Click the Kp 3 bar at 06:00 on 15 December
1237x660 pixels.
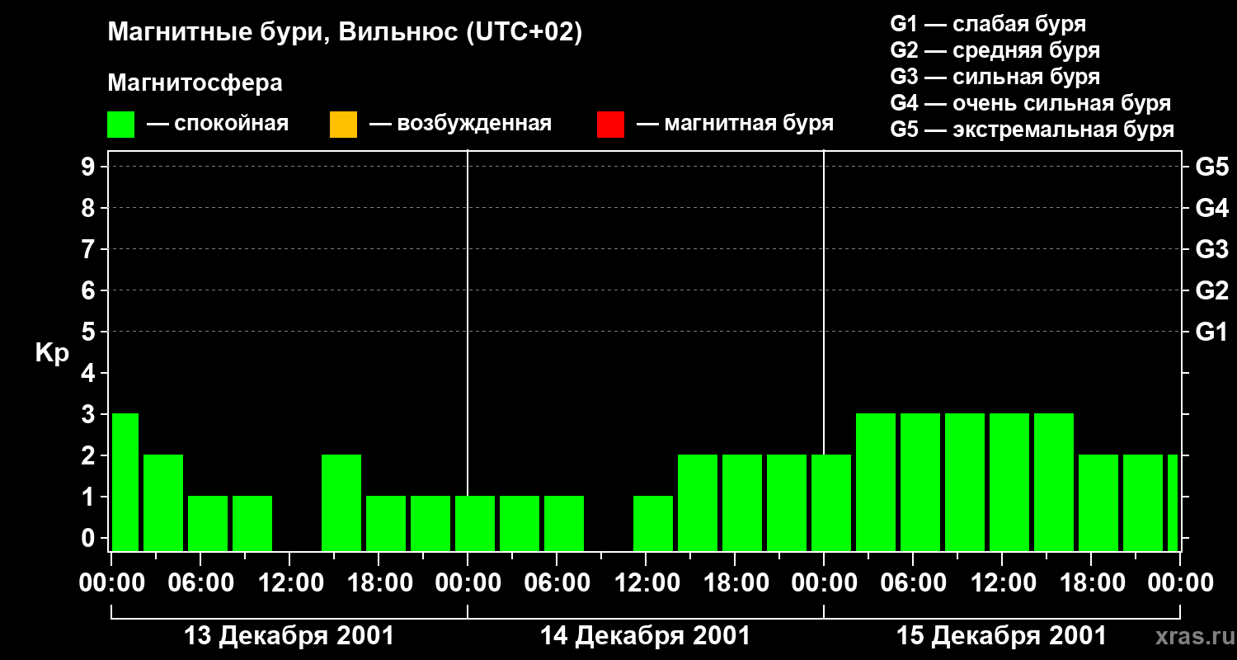tap(920, 482)
